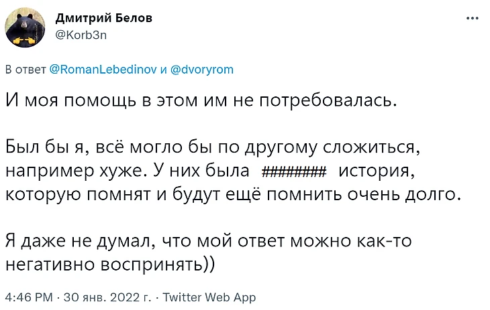Click the line starting 'например хуже'

point(210,171)
